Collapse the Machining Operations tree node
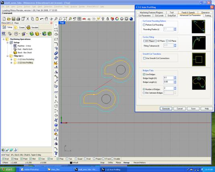 pyautogui.click(x=4, y=39)
